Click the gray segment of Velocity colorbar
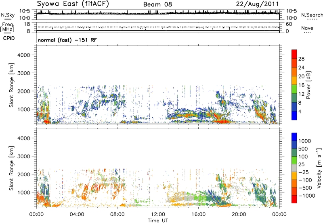 (294, 168)
